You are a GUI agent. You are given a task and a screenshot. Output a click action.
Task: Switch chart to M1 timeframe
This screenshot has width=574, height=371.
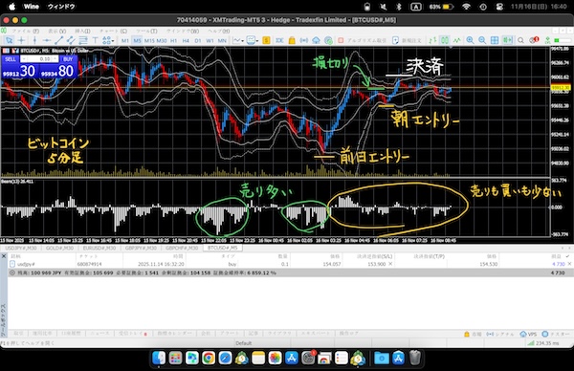point(124,40)
